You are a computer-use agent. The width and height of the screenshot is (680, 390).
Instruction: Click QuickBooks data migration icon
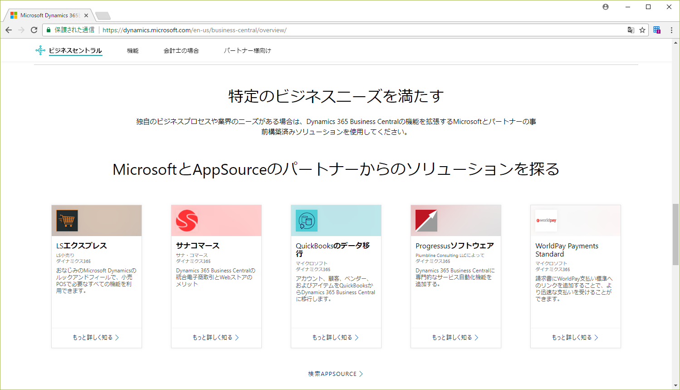(x=307, y=221)
